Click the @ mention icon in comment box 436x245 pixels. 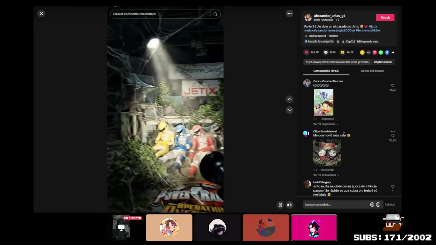coord(372,205)
